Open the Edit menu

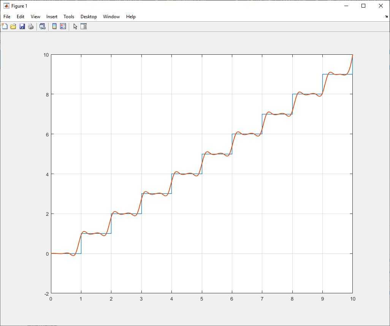tap(21, 17)
